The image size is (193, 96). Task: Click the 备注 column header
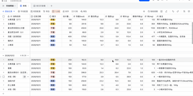tap(174, 16)
